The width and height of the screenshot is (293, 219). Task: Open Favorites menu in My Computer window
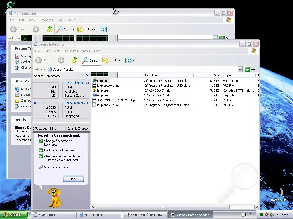46,20
